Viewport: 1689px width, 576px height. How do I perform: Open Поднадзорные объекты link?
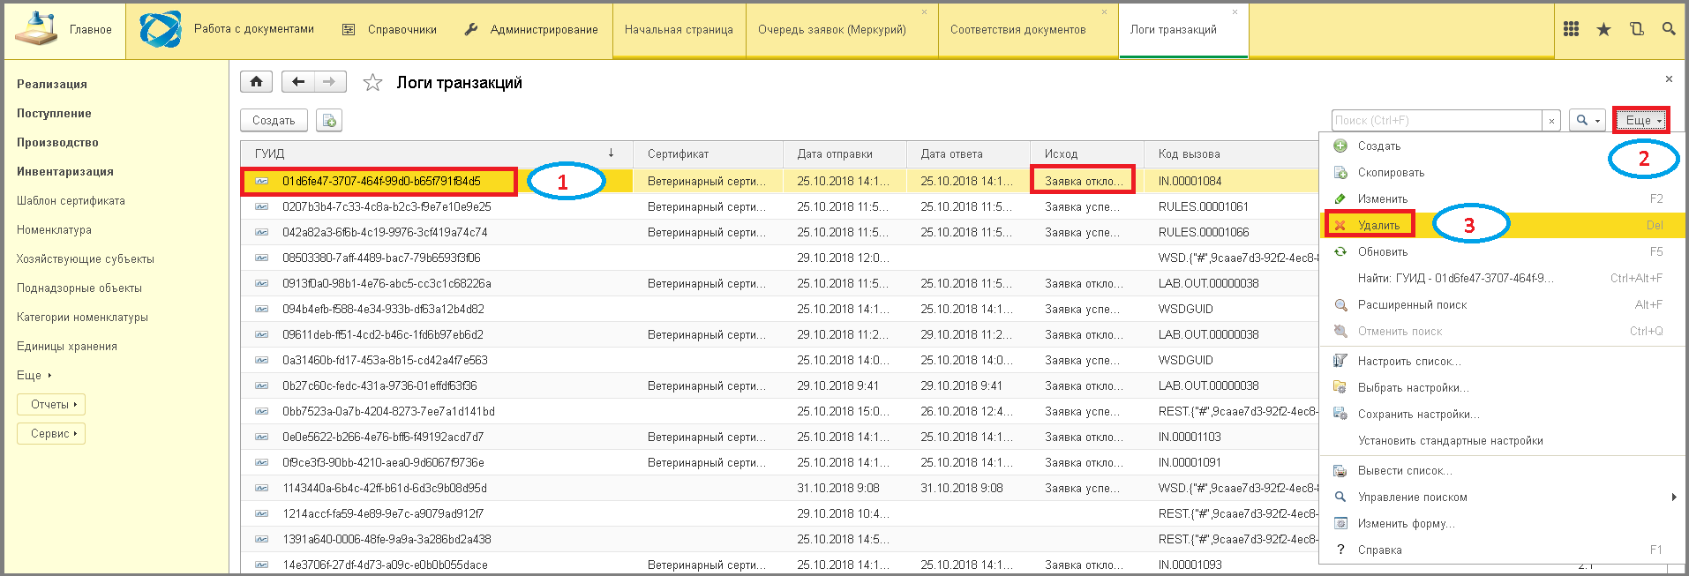(x=79, y=288)
